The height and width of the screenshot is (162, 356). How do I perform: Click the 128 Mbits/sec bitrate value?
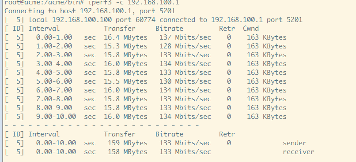185,46
